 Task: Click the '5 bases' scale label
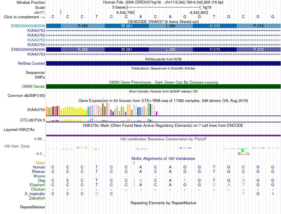119,7
